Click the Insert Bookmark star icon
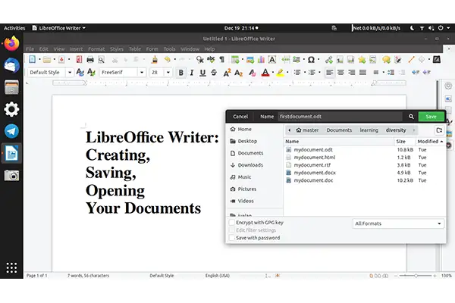Viewport: 455px width, 303px height. tap(362, 60)
